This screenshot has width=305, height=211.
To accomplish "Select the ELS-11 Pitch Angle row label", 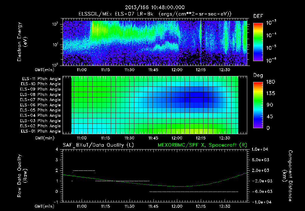I will point(41,79).
